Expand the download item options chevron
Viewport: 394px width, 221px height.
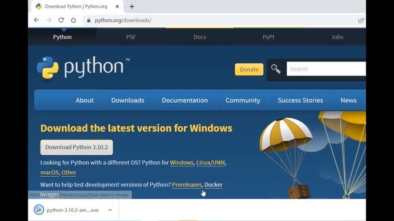pyautogui.click(x=110, y=210)
